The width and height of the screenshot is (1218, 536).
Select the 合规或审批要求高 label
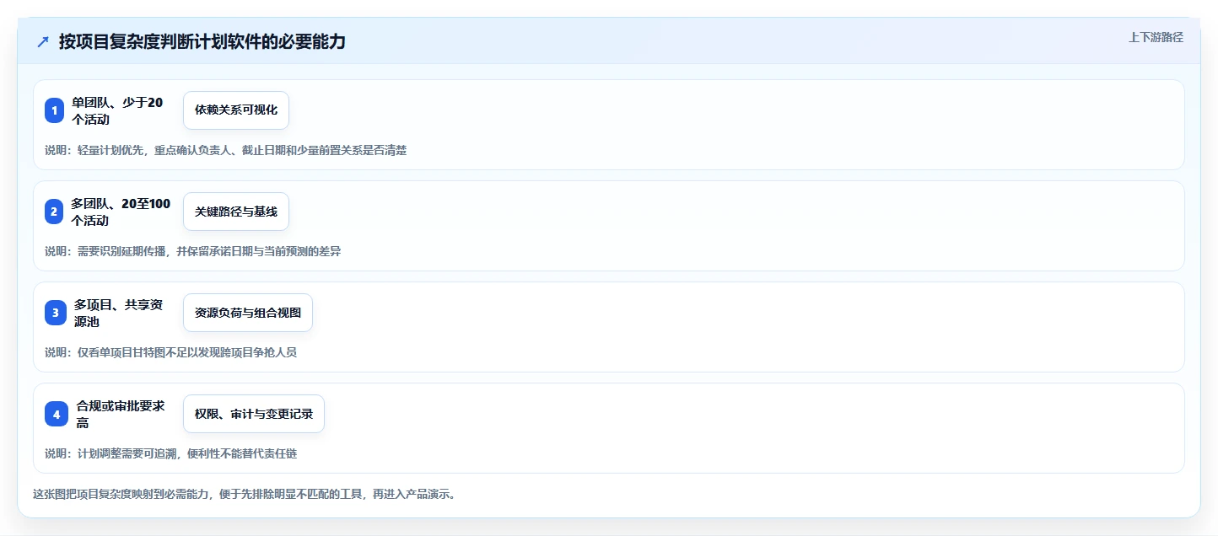(x=121, y=414)
